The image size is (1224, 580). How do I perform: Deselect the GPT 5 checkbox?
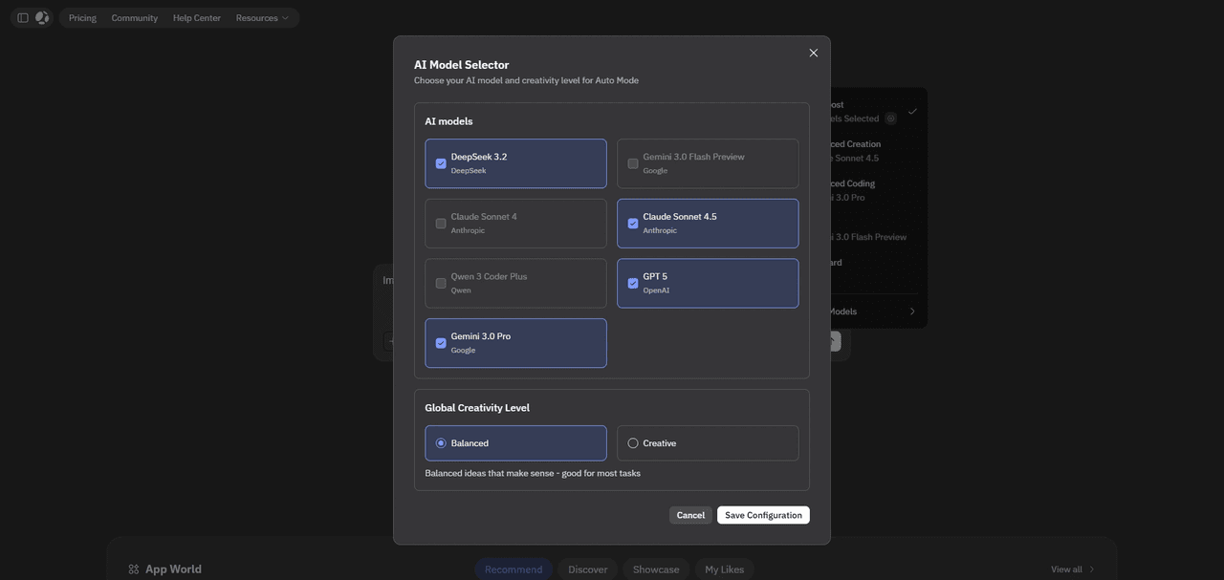point(633,283)
